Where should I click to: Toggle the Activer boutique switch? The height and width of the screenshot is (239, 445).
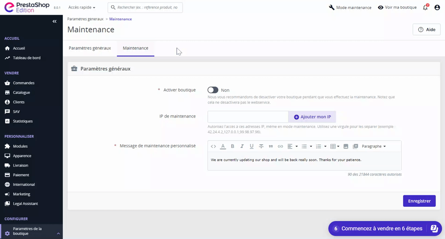pos(213,90)
